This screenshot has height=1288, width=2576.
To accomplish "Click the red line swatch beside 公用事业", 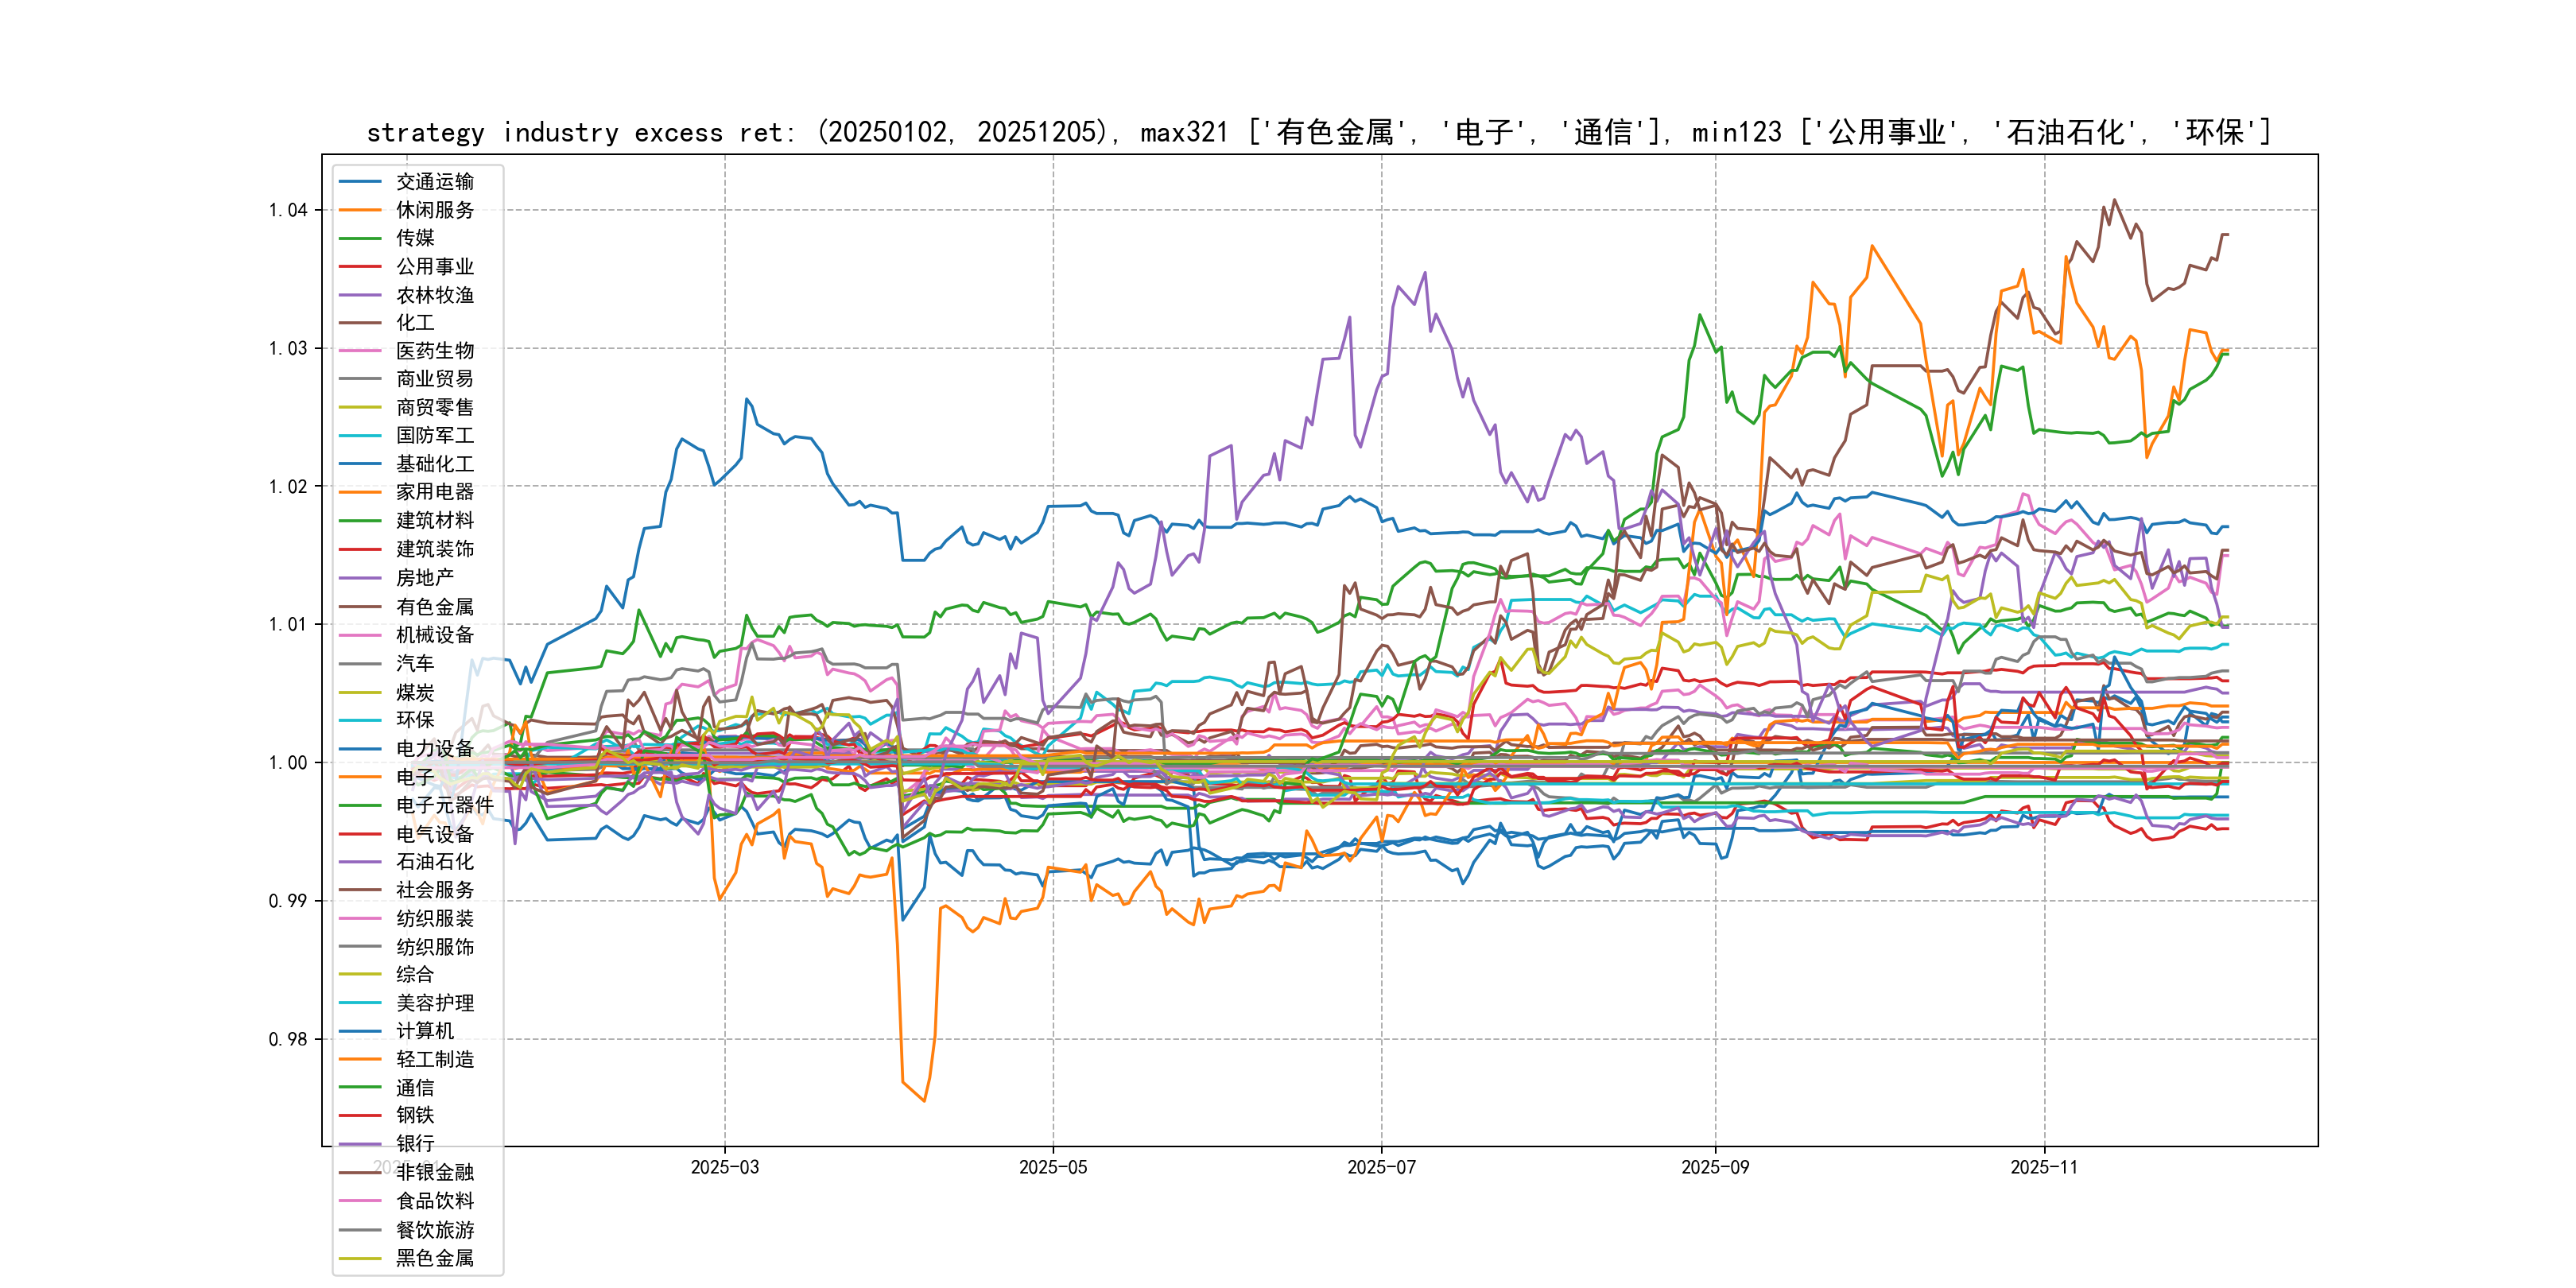I will (x=360, y=266).
